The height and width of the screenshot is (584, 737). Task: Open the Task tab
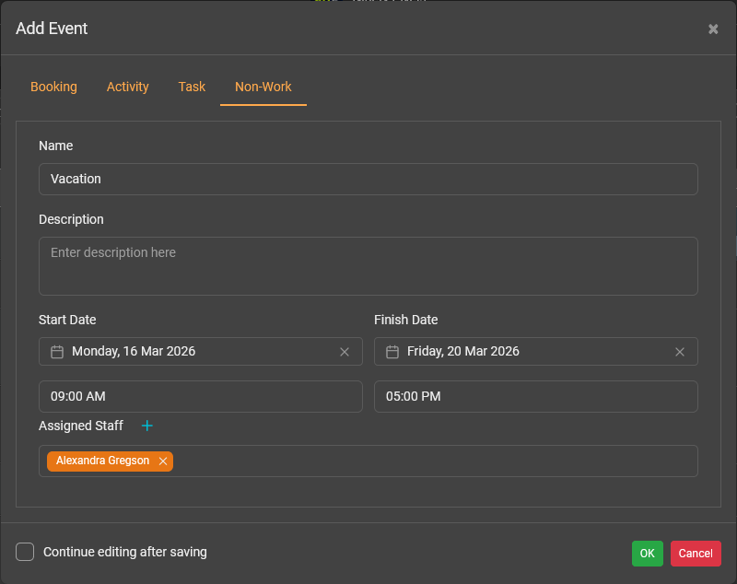click(x=192, y=87)
